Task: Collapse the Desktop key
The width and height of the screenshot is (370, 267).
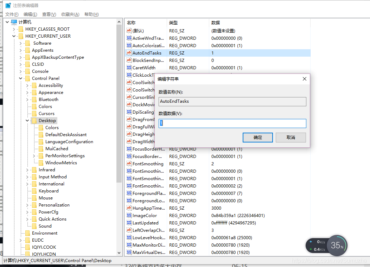Action: click(x=27, y=121)
